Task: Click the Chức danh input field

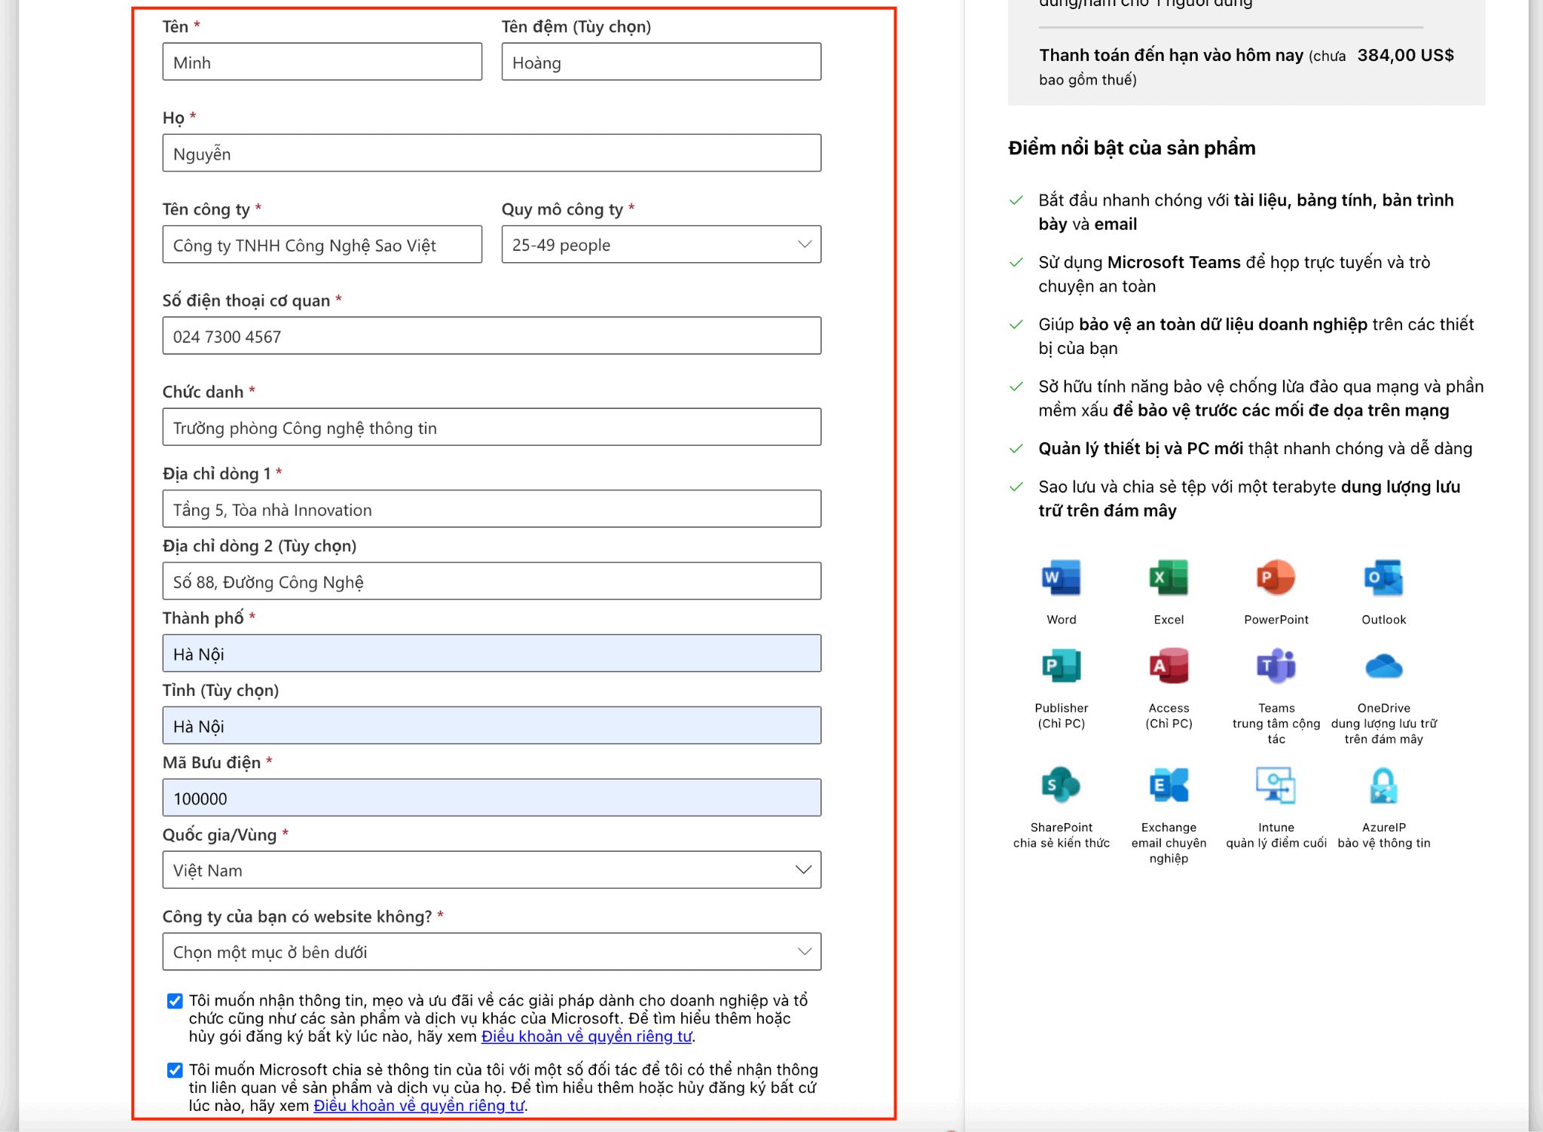Action: pyautogui.click(x=491, y=427)
